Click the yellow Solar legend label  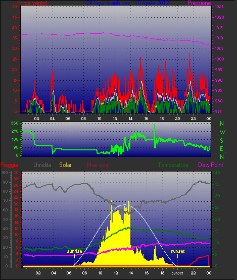(x=65, y=165)
